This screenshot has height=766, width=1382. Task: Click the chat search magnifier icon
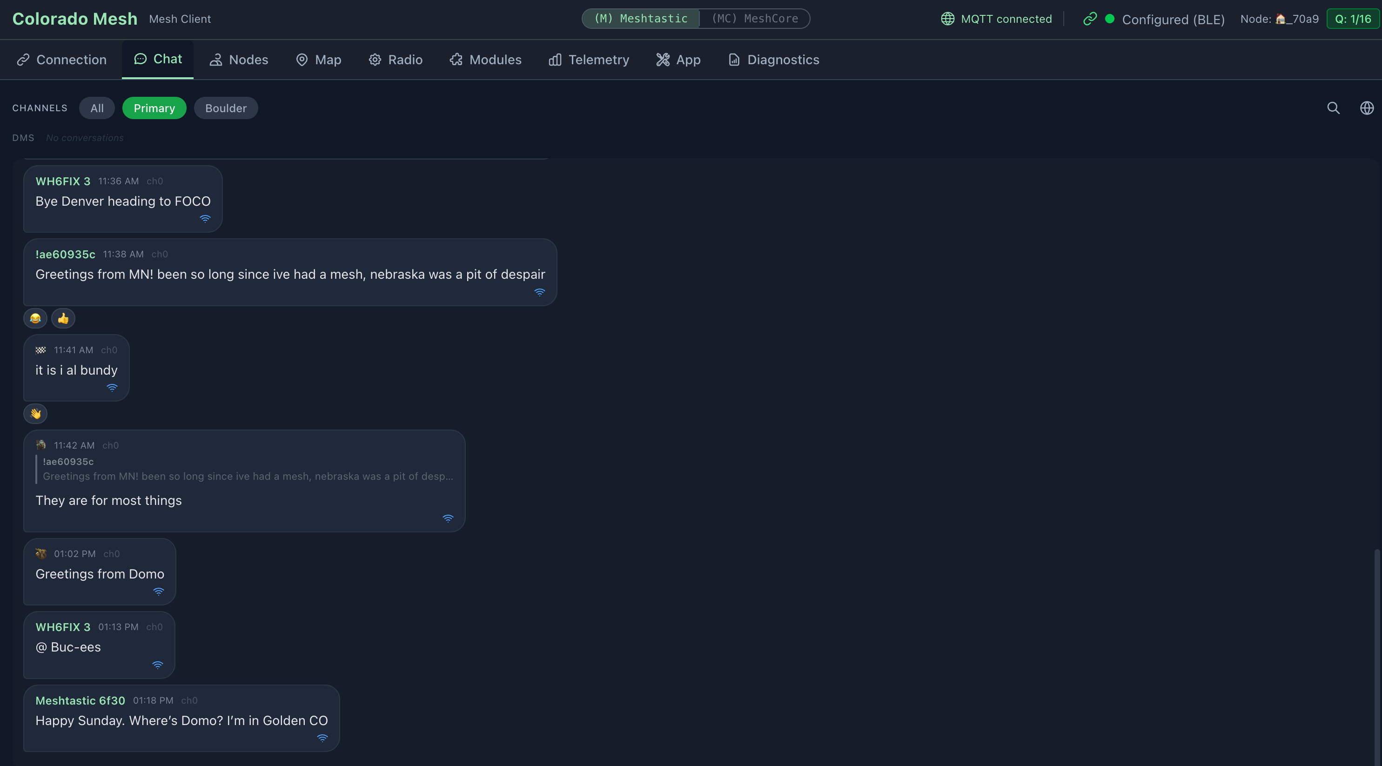pyautogui.click(x=1333, y=108)
